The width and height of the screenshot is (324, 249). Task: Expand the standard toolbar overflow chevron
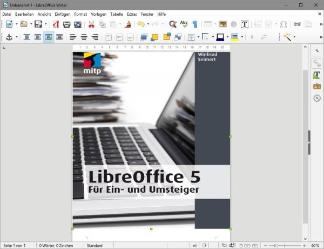pos(321,24)
